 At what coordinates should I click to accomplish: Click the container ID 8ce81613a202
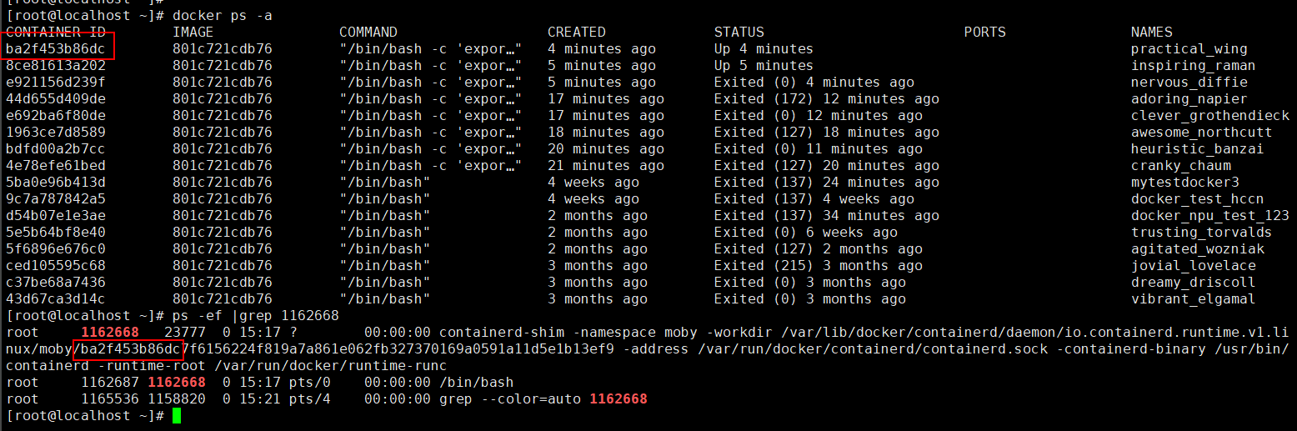pos(56,66)
